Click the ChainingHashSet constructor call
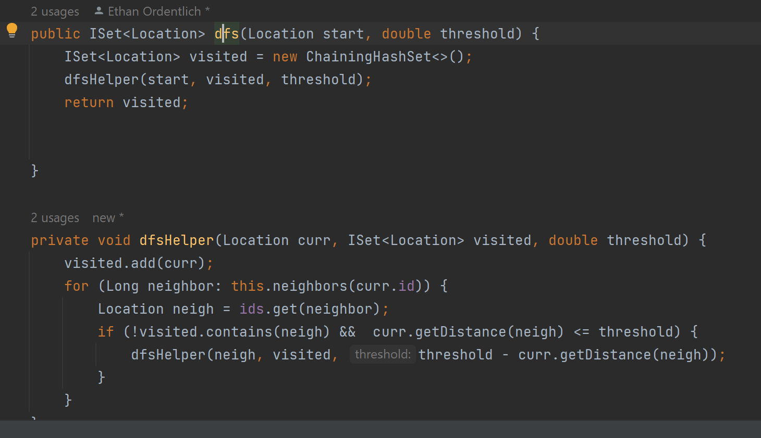 [369, 57]
